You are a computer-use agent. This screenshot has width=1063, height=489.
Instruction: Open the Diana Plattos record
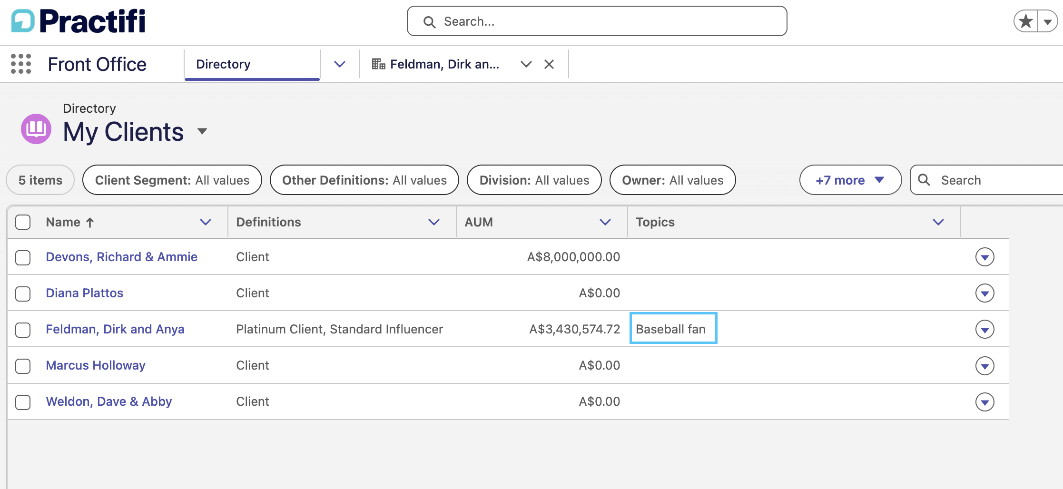coord(85,293)
